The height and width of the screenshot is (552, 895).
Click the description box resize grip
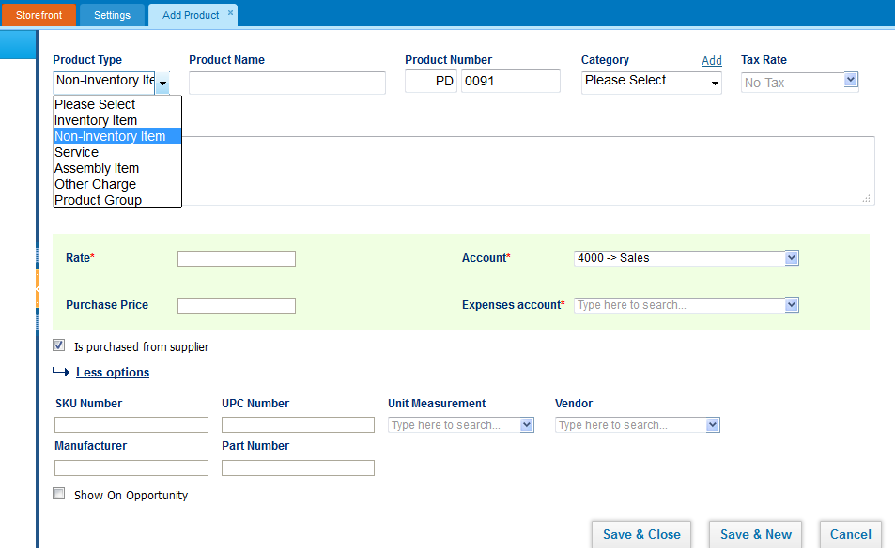click(867, 199)
